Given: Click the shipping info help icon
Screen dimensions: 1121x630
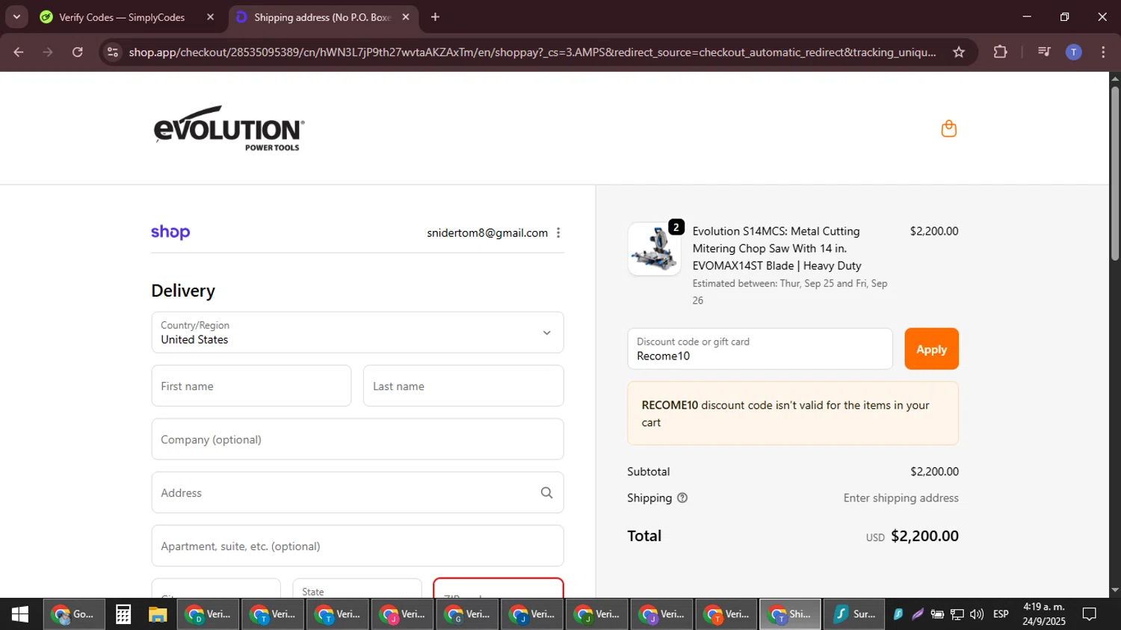Looking at the screenshot, I should pos(682,498).
